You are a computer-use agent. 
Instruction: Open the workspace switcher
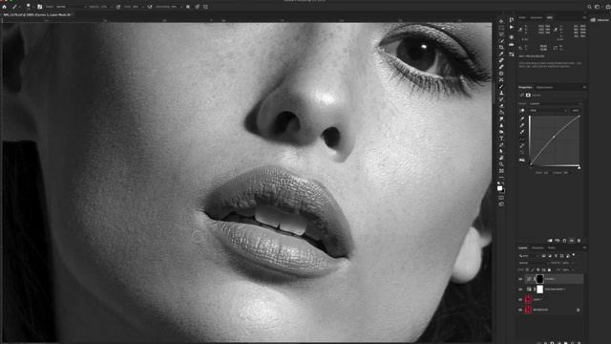coord(597,7)
